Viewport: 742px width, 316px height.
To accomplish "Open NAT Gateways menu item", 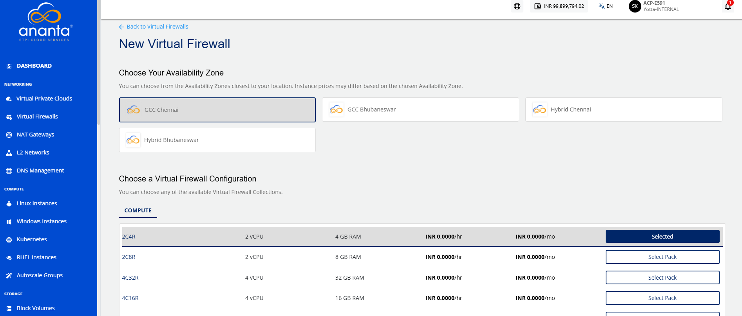I will [x=35, y=135].
